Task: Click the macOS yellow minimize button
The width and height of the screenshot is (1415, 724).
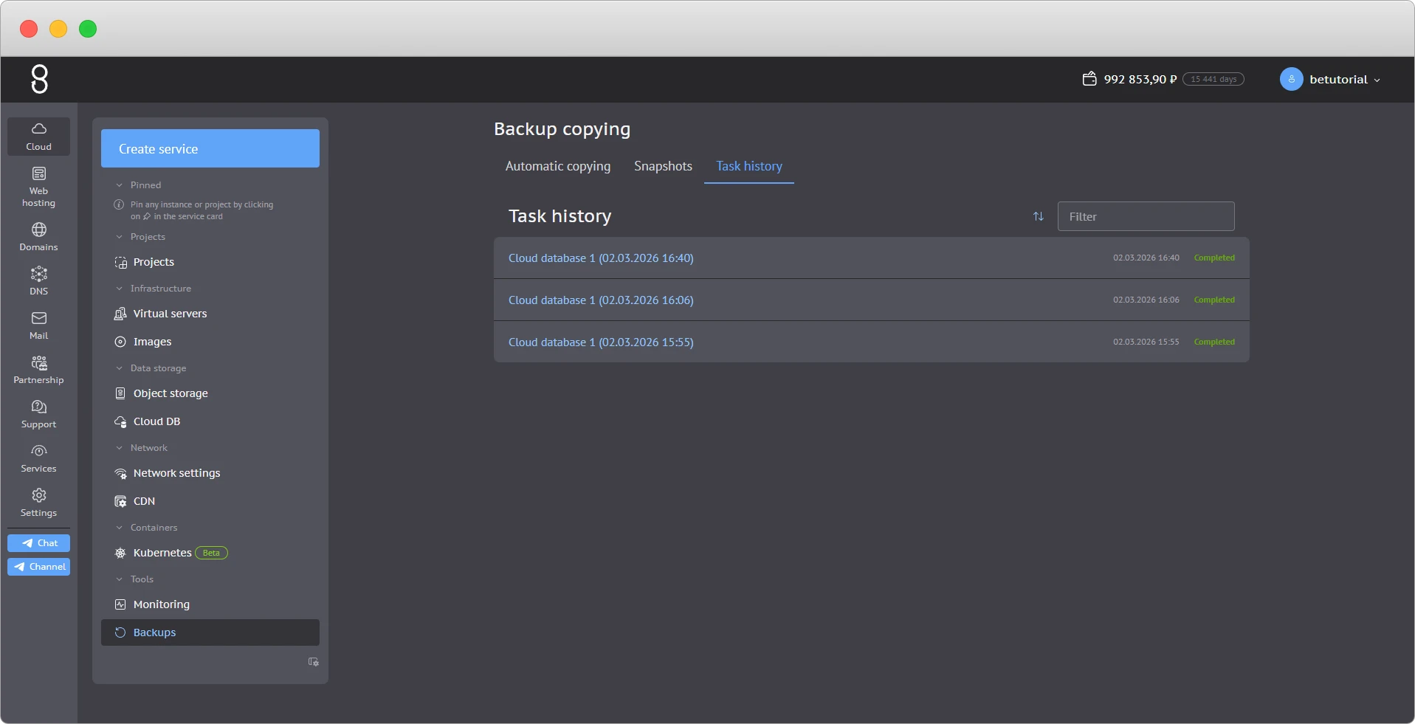Action: pos(58,29)
